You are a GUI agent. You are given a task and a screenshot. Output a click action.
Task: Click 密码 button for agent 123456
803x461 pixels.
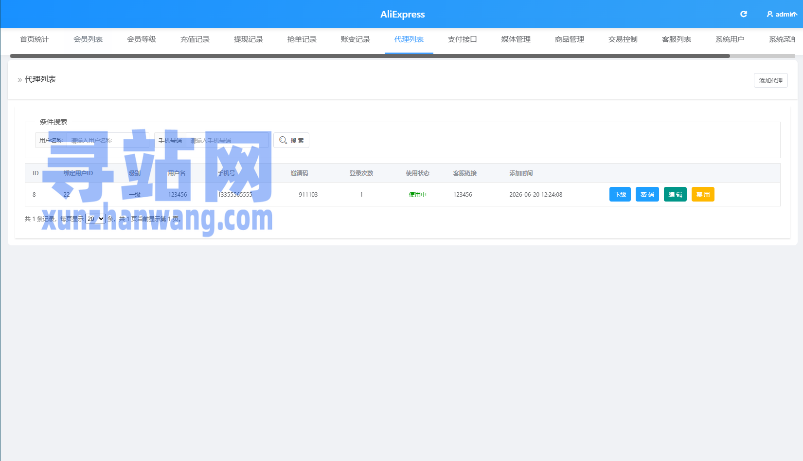(647, 194)
